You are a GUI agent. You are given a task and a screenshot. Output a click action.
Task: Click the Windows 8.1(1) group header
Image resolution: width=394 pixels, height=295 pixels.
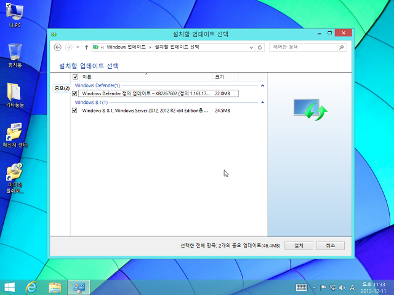tap(91, 103)
